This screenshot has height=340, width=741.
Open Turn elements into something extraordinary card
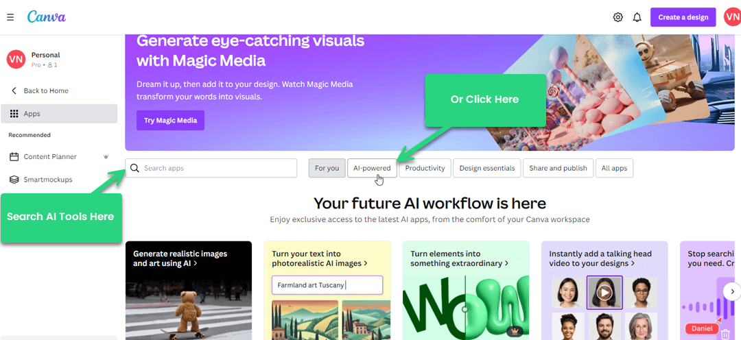466,291
